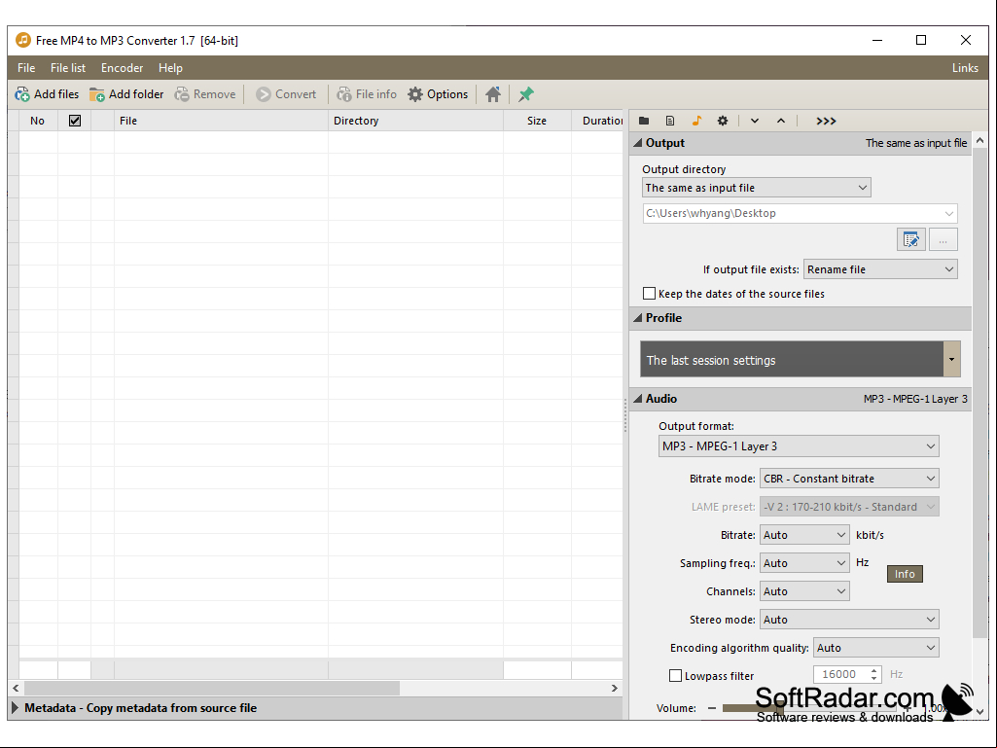
Task: Click the Volume slider
Action: coord(809,708)
